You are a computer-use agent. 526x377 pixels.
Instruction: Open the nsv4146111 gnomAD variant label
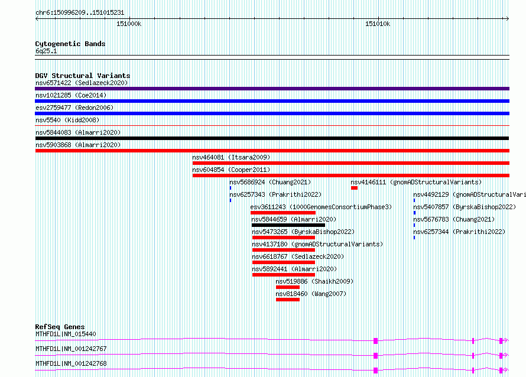[x=416, y=182]
